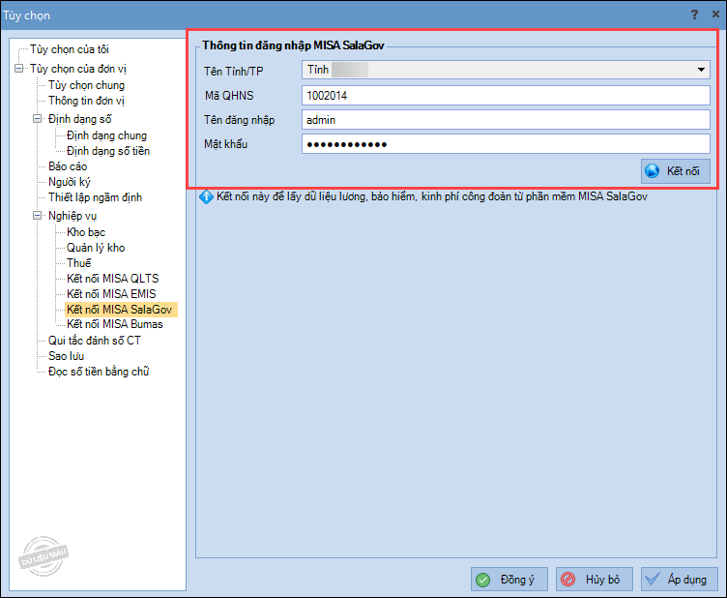Click the globe icon on Kết nối button

652,171
